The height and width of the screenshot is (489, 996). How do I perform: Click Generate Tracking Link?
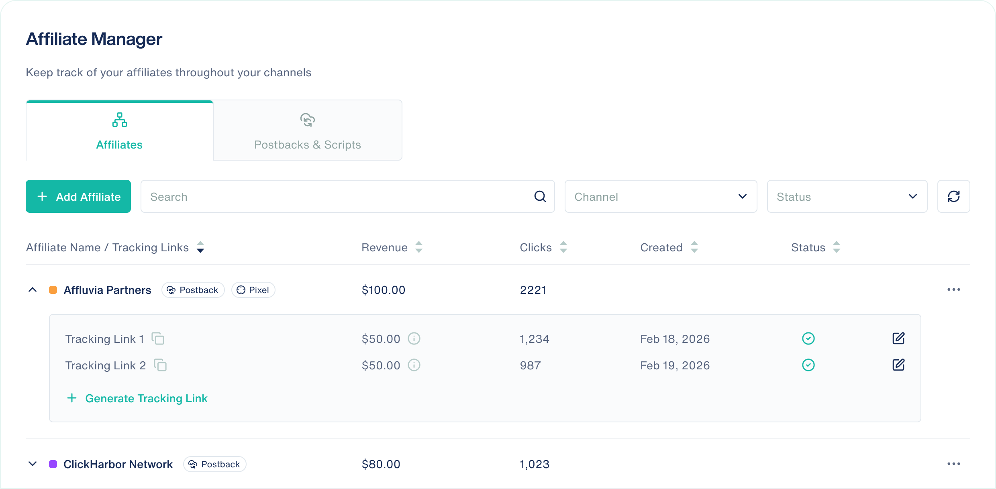click(137, 398)
